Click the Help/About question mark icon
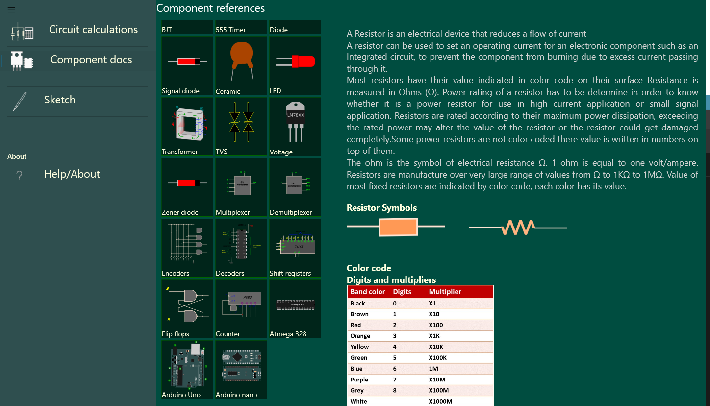 click(x=19, y=175)
